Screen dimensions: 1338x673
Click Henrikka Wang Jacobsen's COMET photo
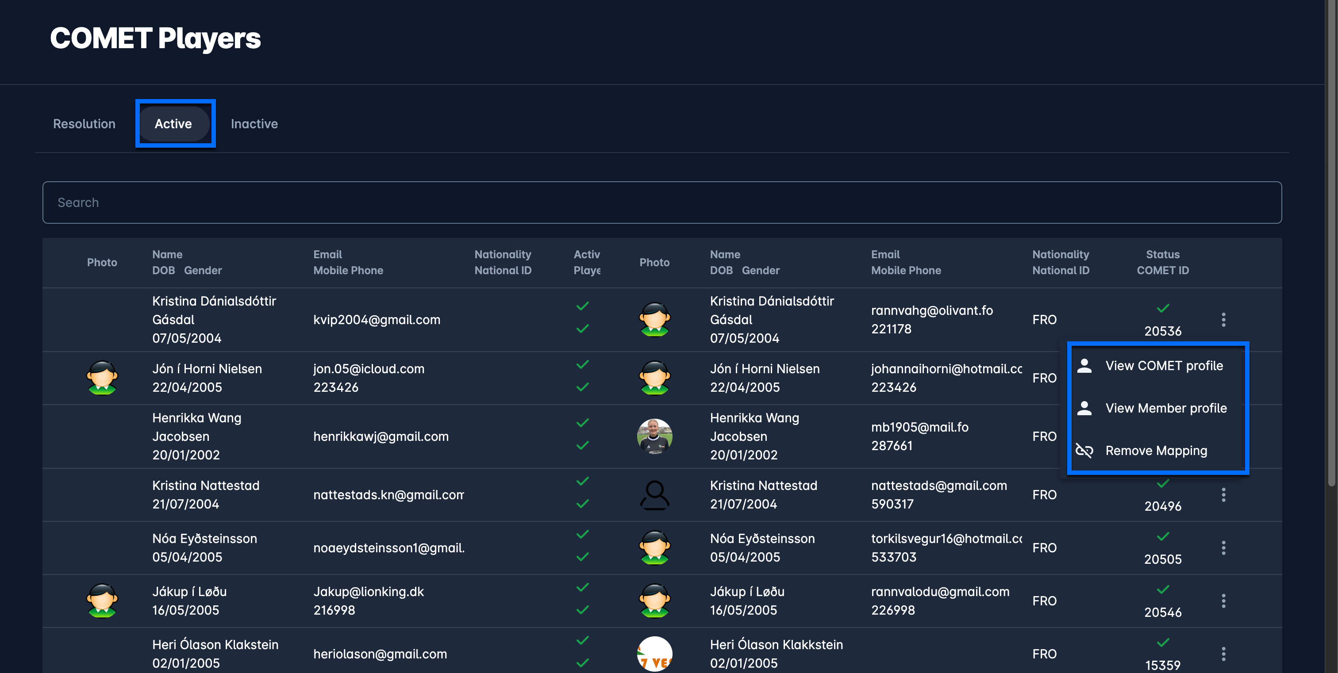click(654, 436)
